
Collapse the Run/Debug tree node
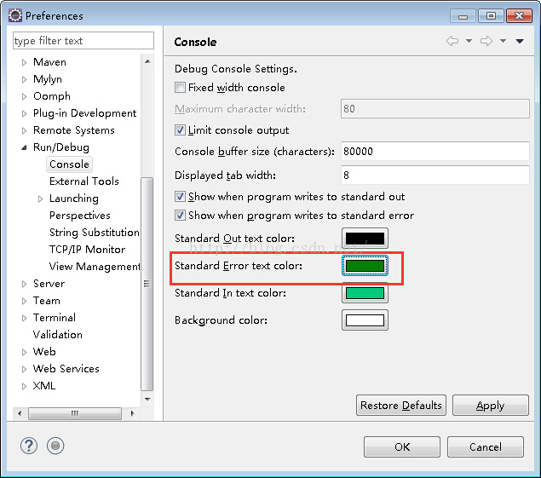point(24,147)
